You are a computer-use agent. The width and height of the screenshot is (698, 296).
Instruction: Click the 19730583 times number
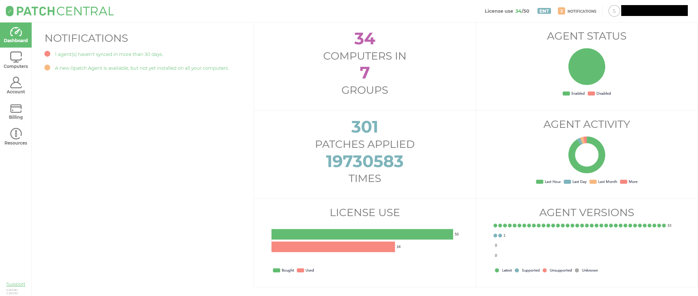tap(365, 161)
